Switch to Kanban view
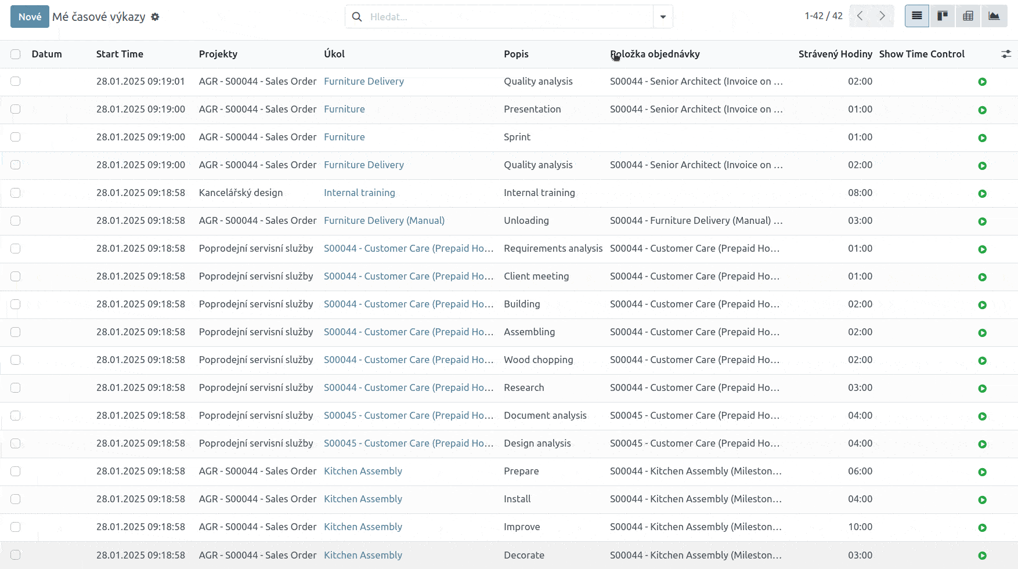 click(942, 16)
